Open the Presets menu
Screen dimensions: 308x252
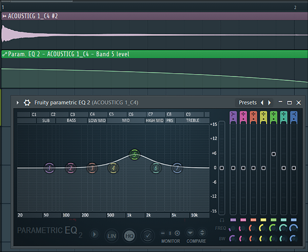pos(248,103)
